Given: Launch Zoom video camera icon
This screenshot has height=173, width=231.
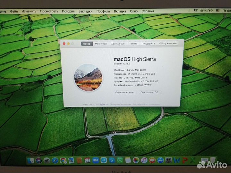Looking at the screenshot, I should pos(96,161).
